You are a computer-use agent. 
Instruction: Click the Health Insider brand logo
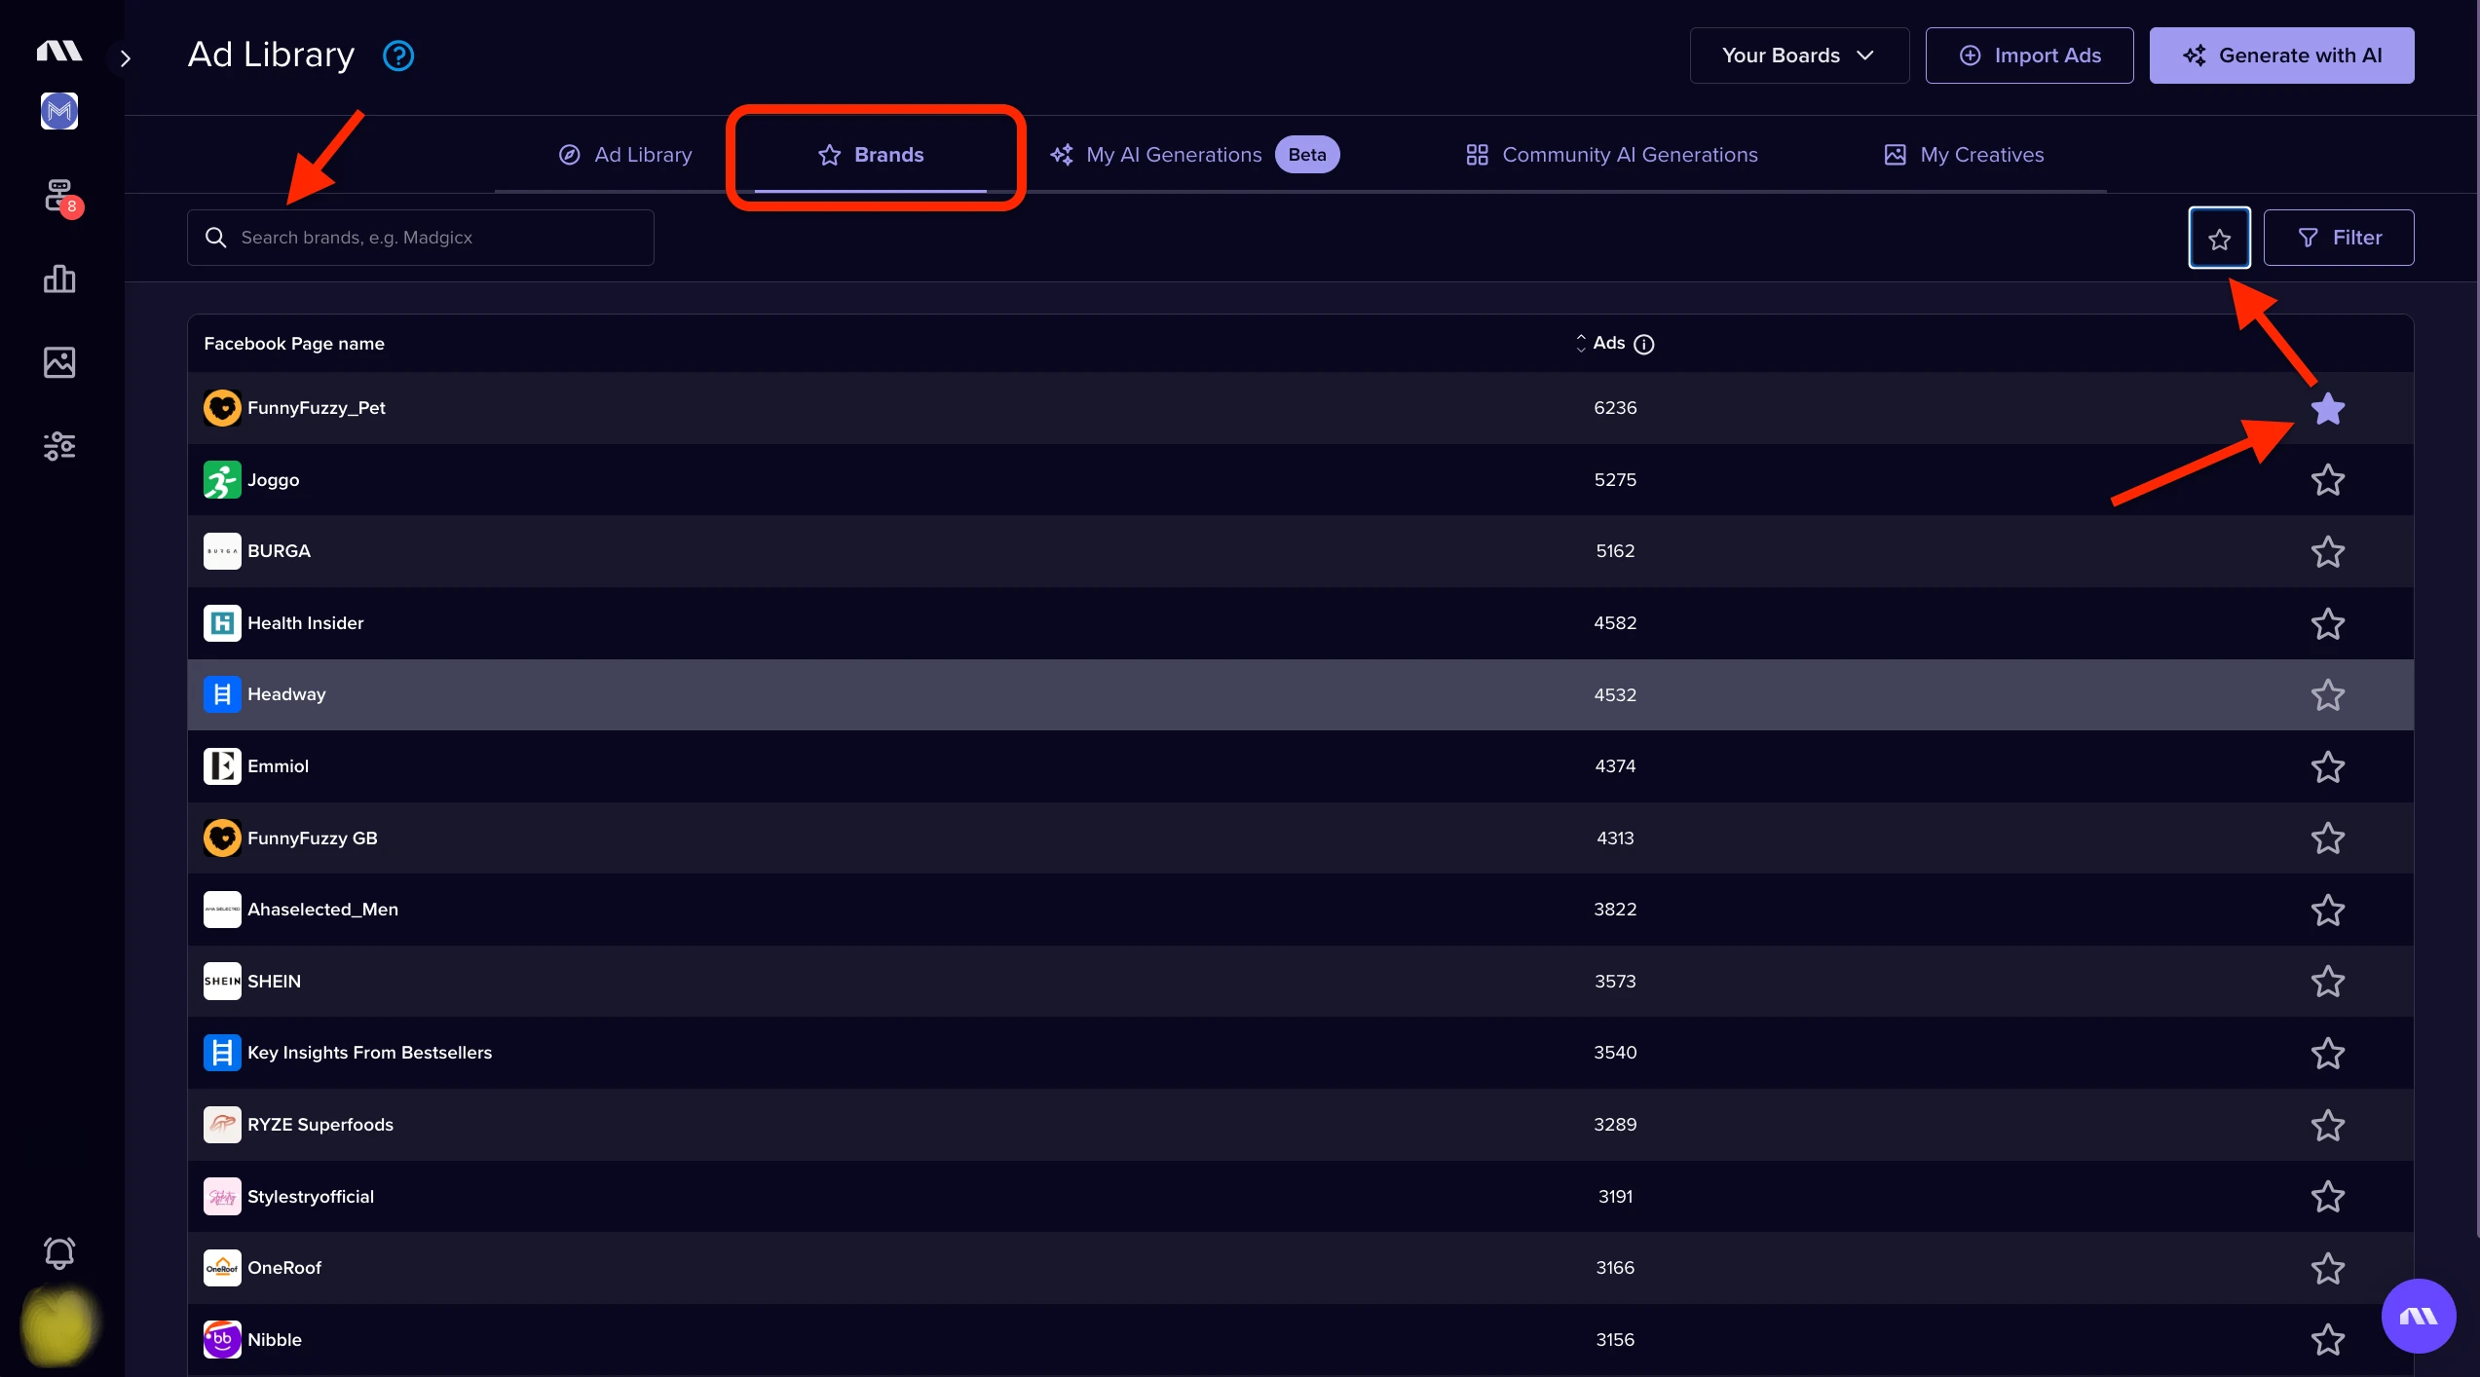(222, 623)
